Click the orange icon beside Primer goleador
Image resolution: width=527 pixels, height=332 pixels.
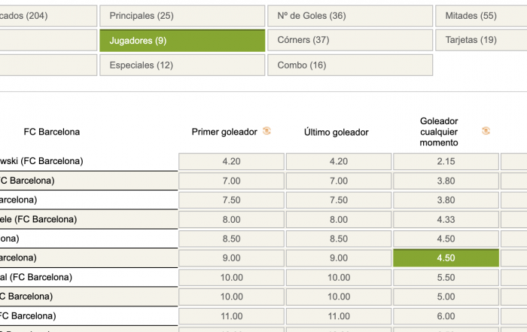click(267, 131)
